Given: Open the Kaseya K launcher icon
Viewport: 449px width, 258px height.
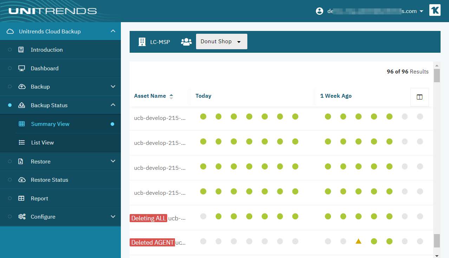Looking at the screenshot, I should [435, 10].
